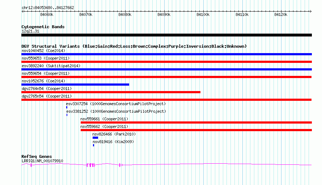This screenshot has height=185, width=322.
Task: Open the nsv819416 (Kim2009) variant label
Action: pos(113,142)
